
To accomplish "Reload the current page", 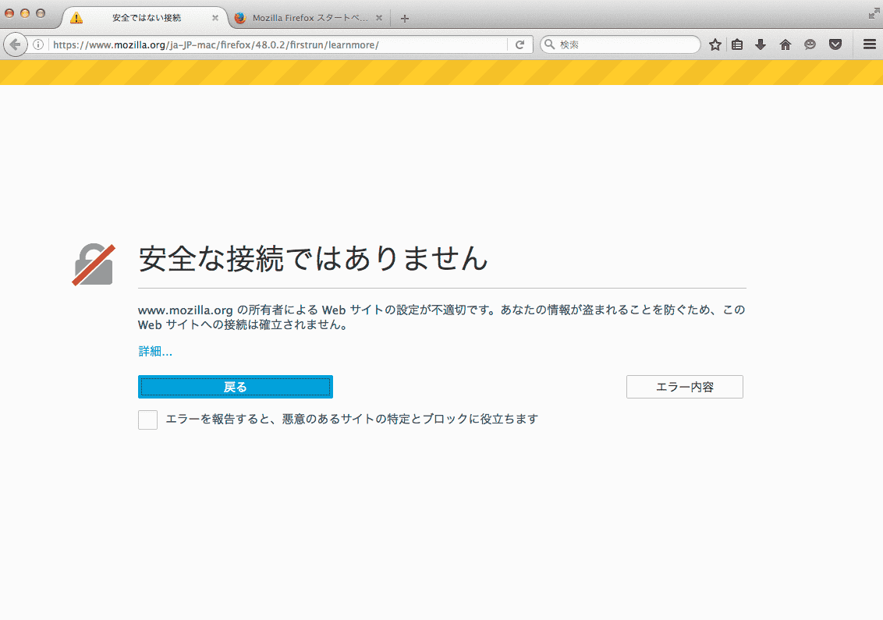I will click(520, 44).
